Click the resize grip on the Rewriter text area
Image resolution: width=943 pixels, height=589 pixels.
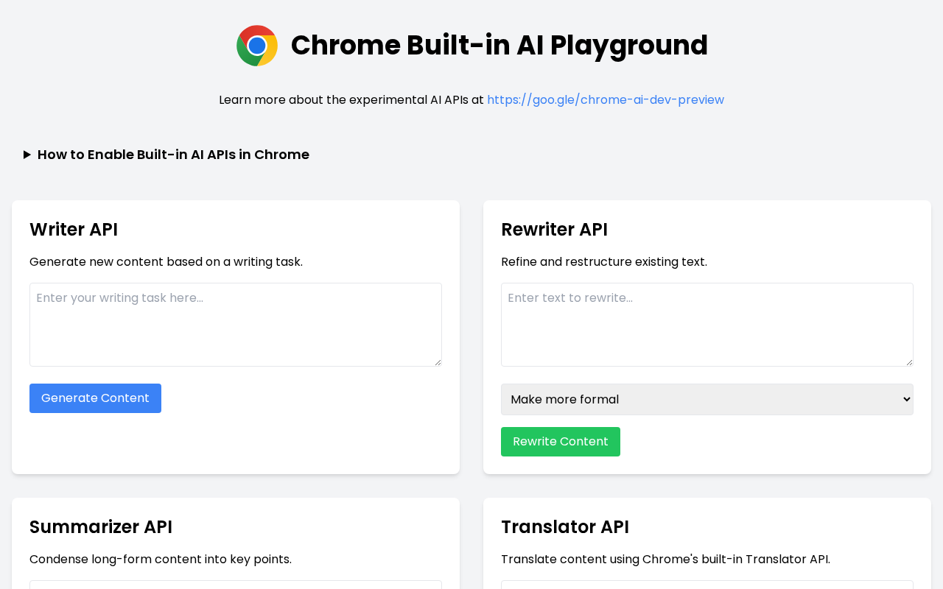click(908, 361)
